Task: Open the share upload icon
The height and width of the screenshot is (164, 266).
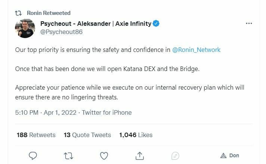Action: [140, 155]
